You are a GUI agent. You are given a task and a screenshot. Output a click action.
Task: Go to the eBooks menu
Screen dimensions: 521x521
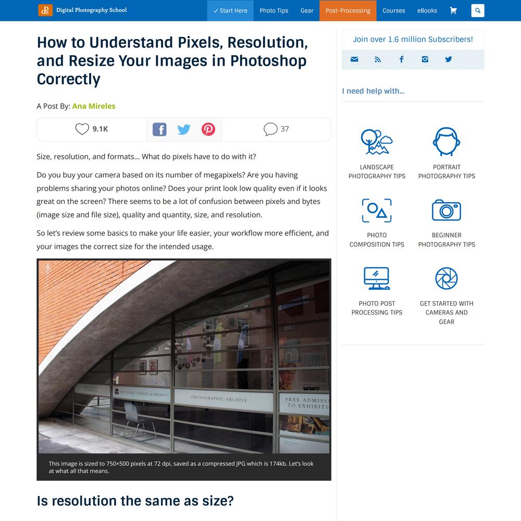click(427, 10)
